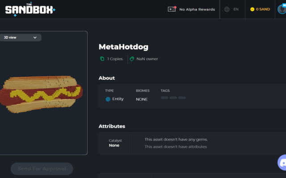Open the Discord chat bubble icon
This screenshot has width=286, height=178.
tap(282, 162)
